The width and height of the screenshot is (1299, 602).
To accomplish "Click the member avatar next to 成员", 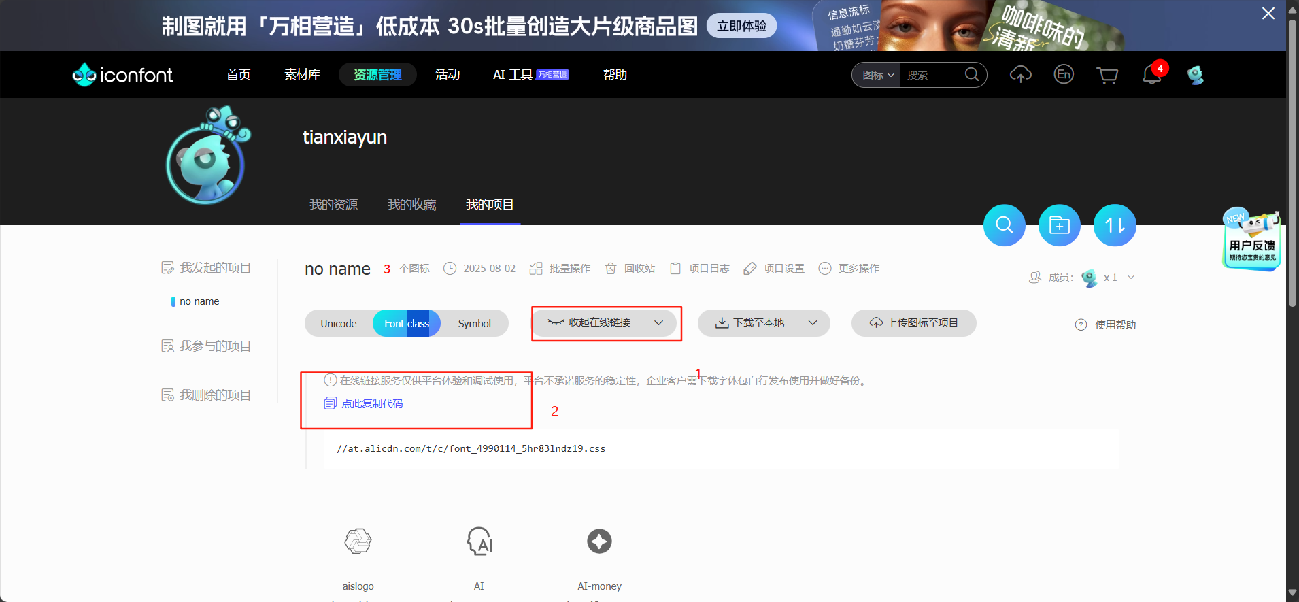I will tap(1089, 278).
